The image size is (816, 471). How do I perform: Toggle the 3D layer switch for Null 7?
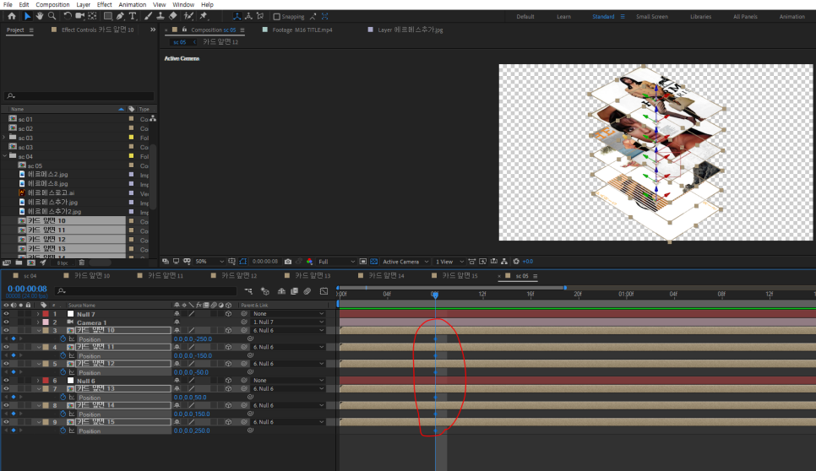[x=228, y=314]
